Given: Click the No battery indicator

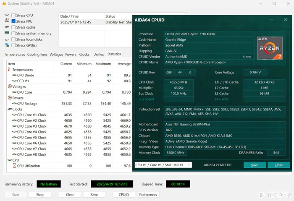Looking at the screenshot, I should 49,184.
